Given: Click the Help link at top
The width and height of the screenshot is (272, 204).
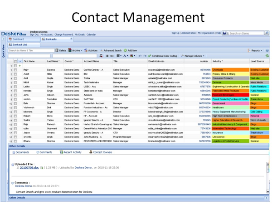Looking at the screenshot, I should click(x=219, y=33).
